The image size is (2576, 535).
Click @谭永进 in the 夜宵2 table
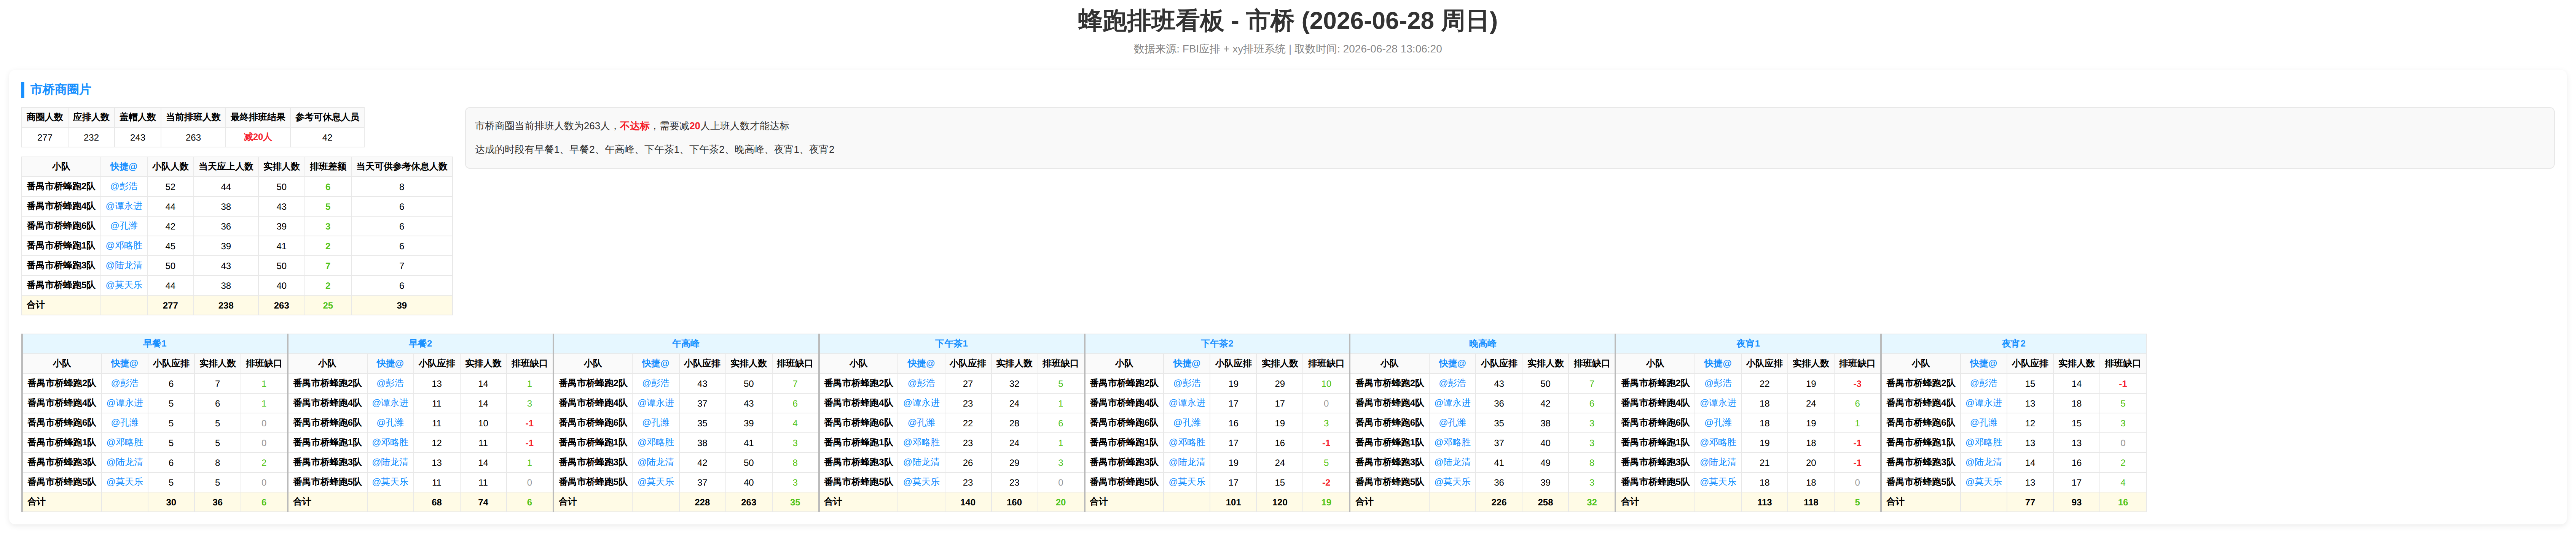[1983, 403]
